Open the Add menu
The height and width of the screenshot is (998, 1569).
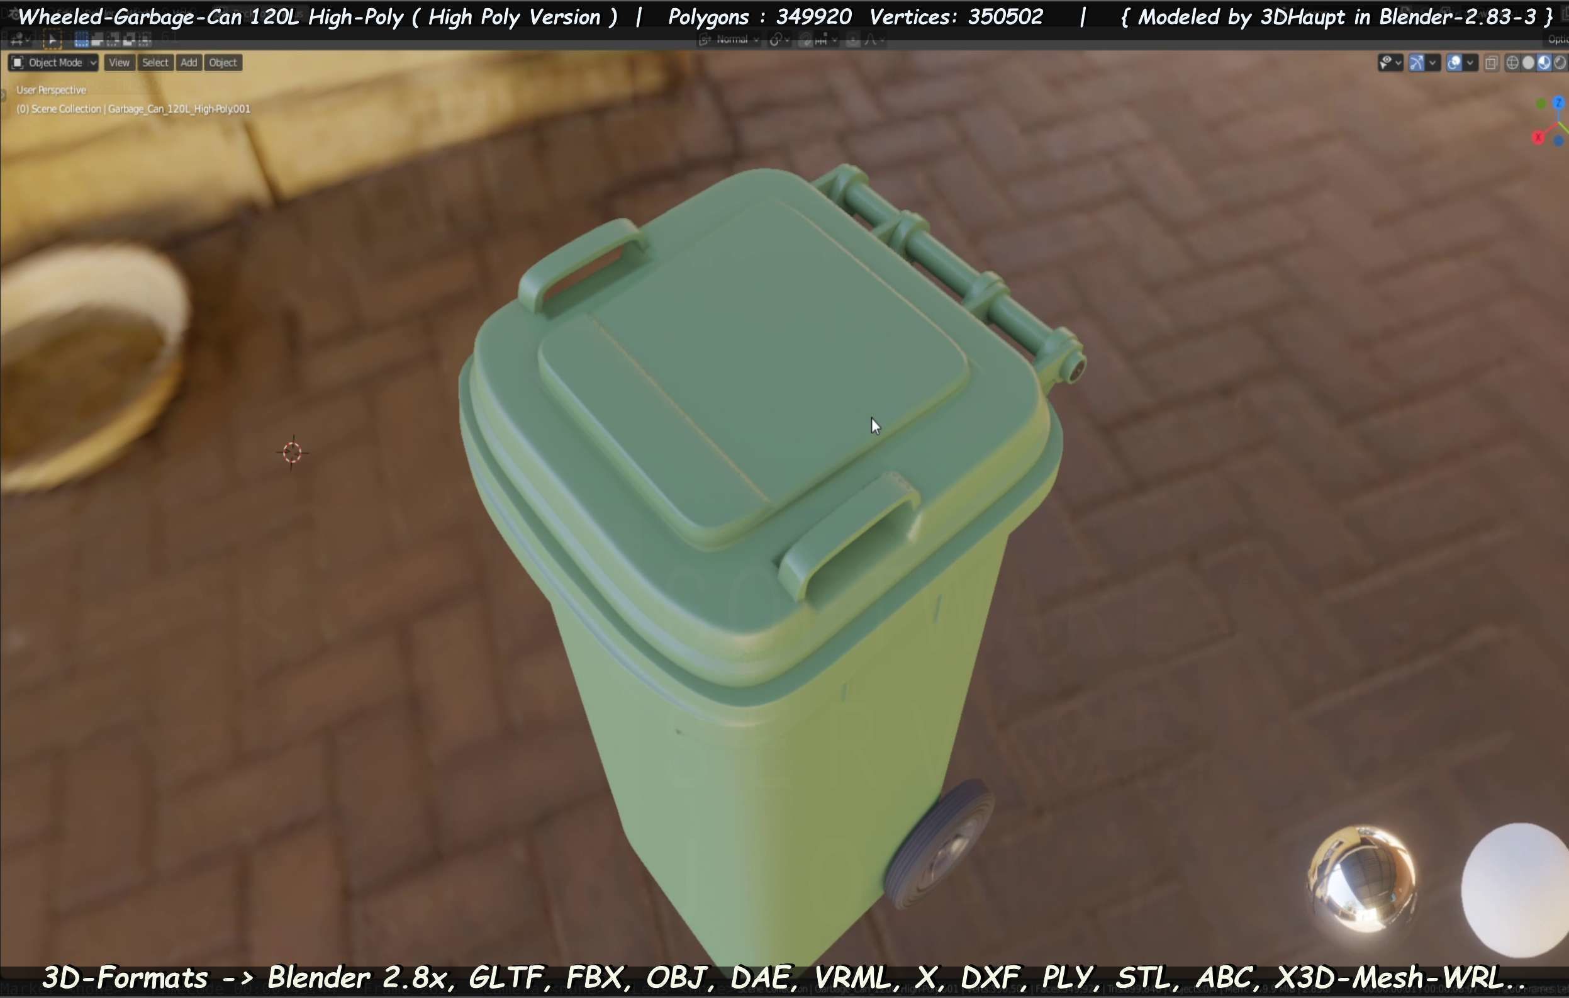(x=189, y=62)
